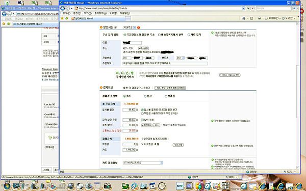The image size is (306, 191).
Task: Click the Windows logo dock icon
Action: [7, 186]
